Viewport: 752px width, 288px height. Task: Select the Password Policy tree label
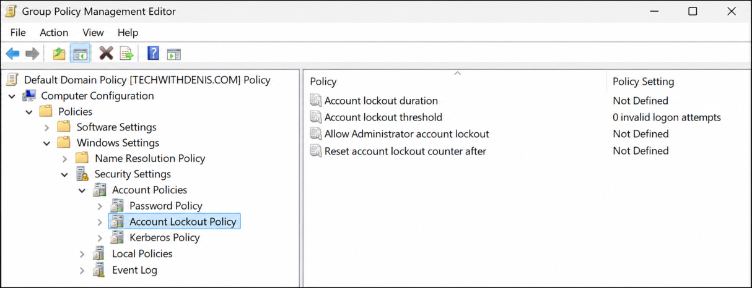166,206
